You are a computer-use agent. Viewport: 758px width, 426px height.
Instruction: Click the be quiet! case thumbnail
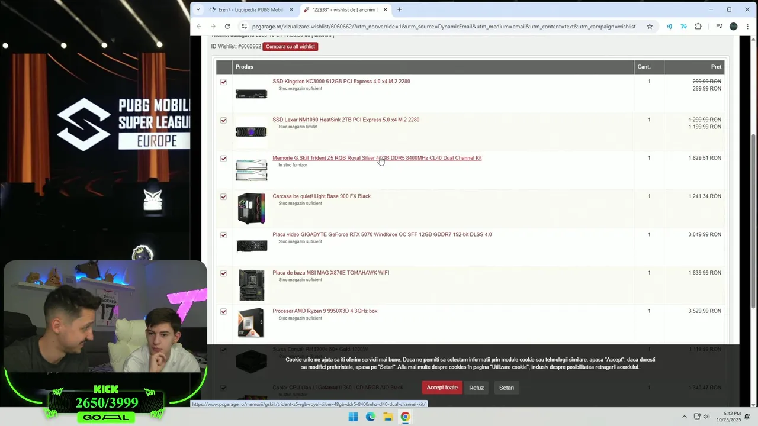click(251, 208)
